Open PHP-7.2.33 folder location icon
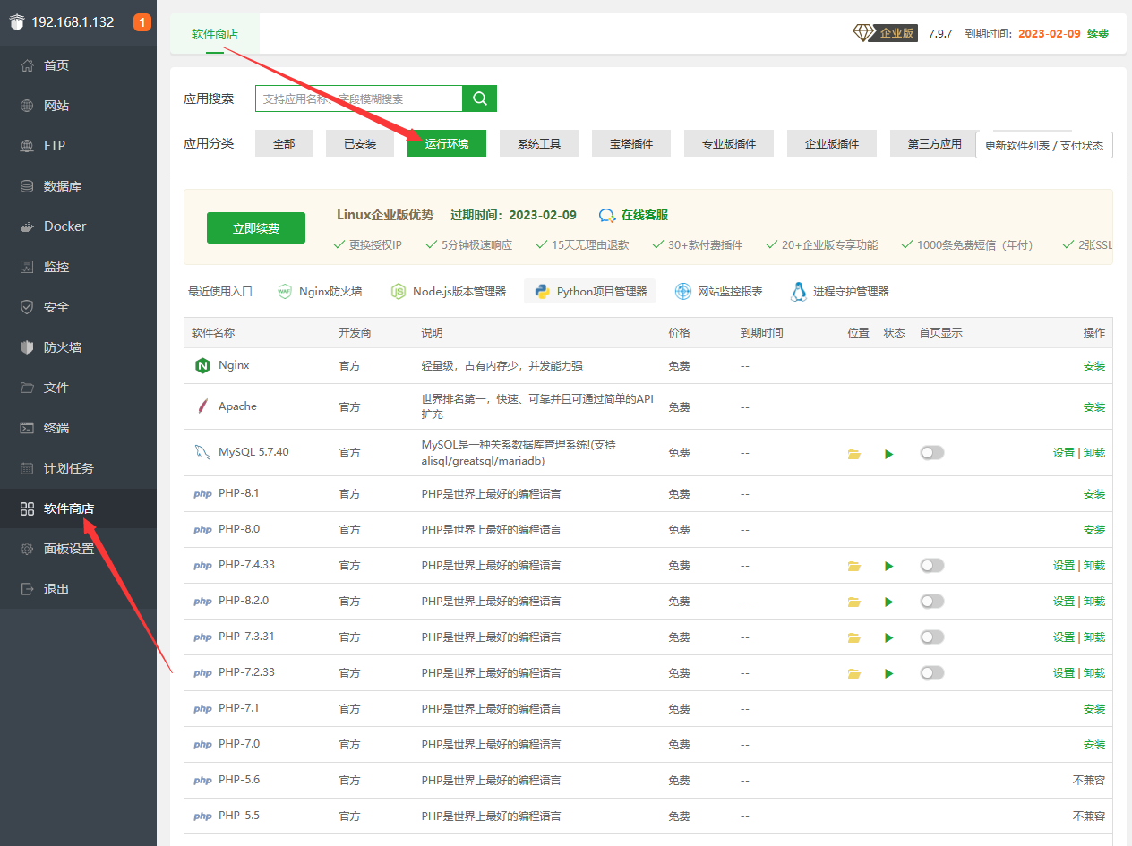The height and width of the screenshot is (846, 1132). (854, 673)
